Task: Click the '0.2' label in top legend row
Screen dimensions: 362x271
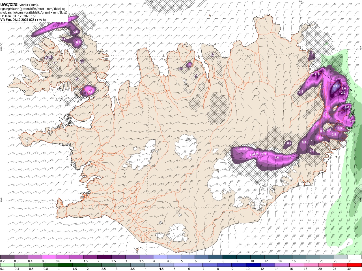Action: [2, 261]
